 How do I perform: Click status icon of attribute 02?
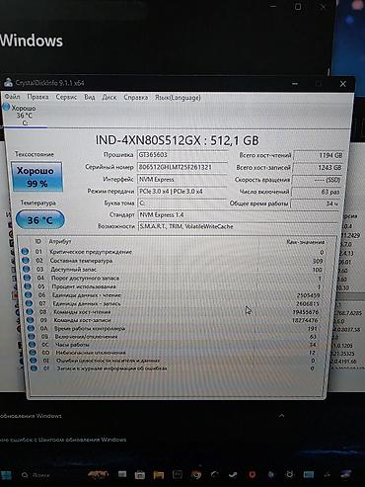coord(26,260)
